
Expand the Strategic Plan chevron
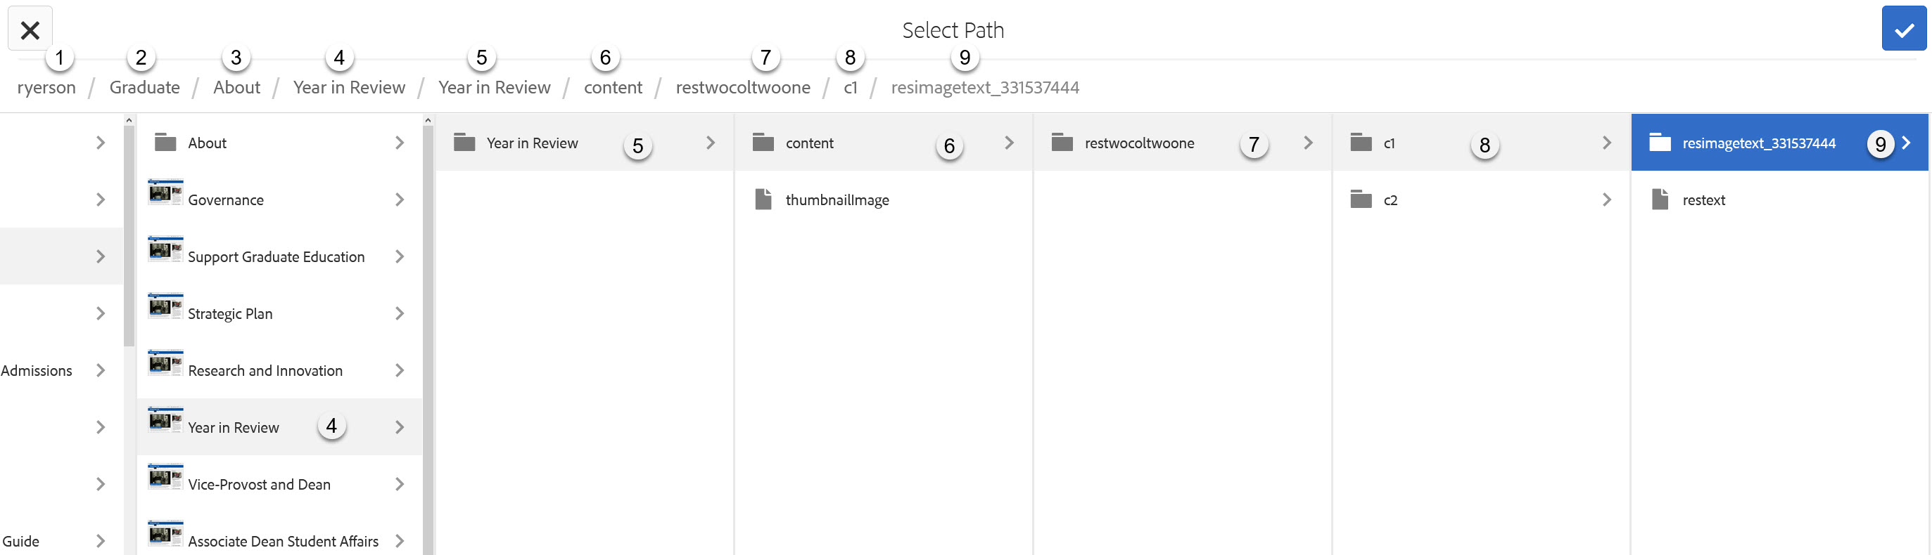point(400,313)
